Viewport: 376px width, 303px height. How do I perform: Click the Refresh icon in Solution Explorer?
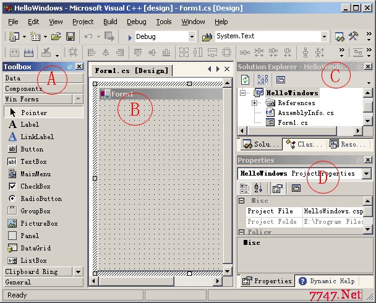click(x=245, y=80)
